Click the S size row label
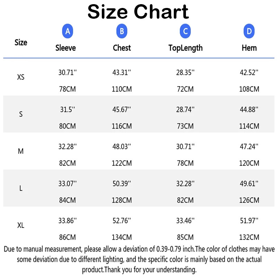The height and width of the screenshot is (277, 277). pos(21,114)
